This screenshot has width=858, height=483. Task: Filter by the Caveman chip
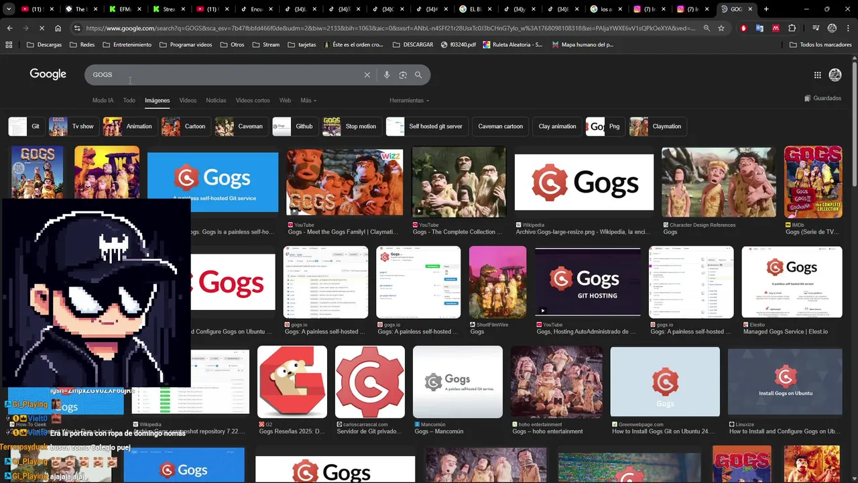tap(241, 126)
